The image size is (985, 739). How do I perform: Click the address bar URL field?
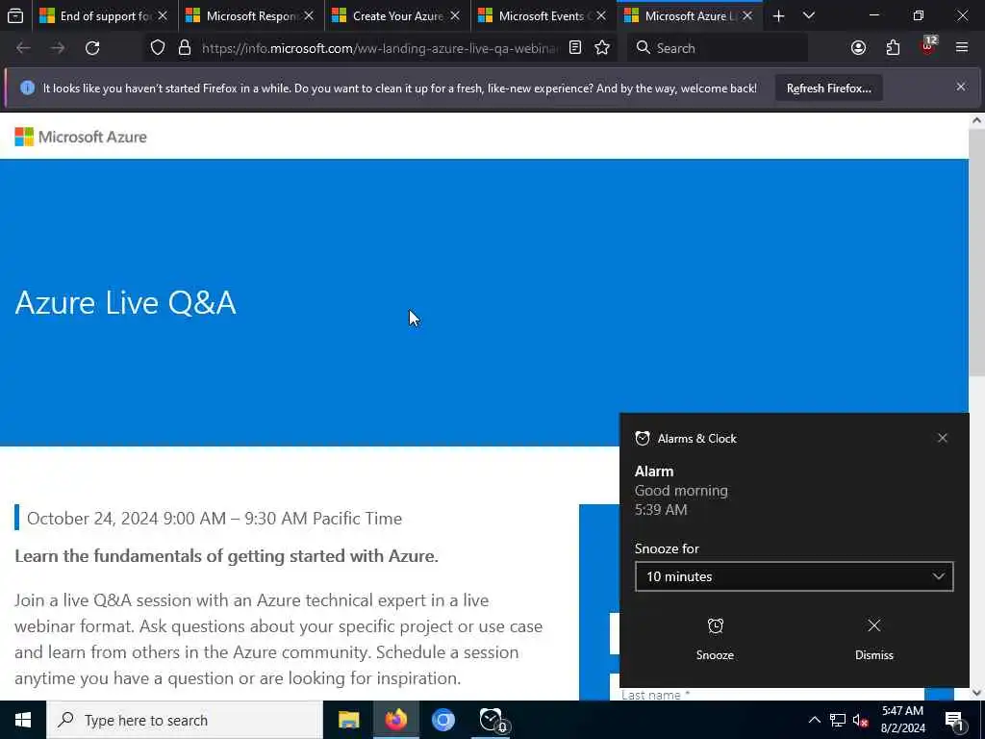[x=380, y=48]
